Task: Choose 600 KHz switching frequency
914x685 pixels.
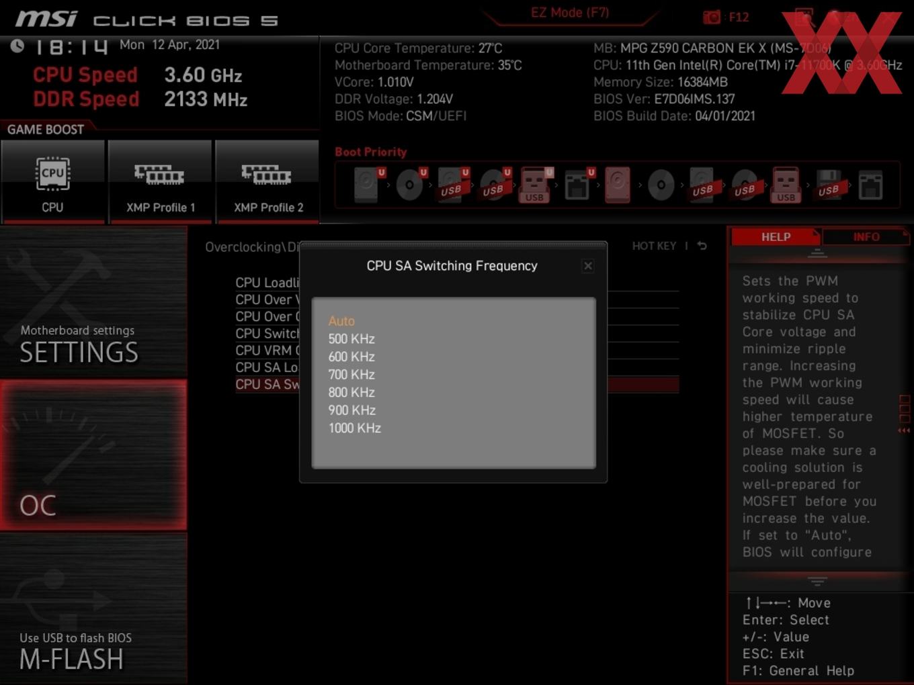Action: [x=351, y=357]
